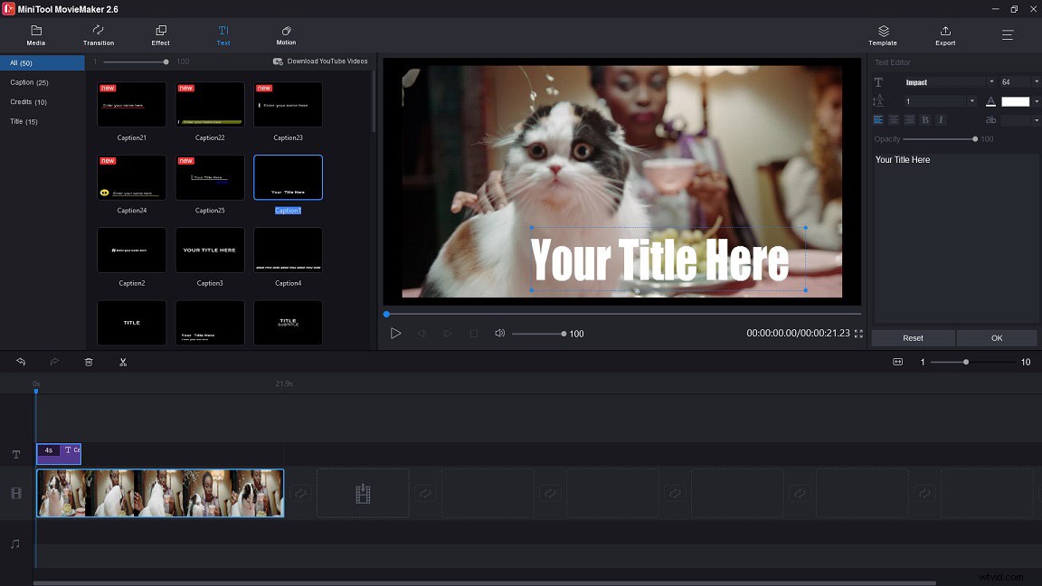Enable center text alignment
This screenshot has height=586, width=1042.
894,120
